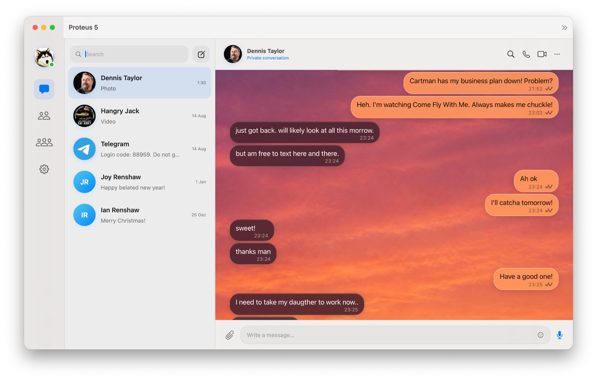Select the 'Come Fly With Me' message
Image resolution: width=597 pixels, height=381 pixels.
tap(454, 107)
